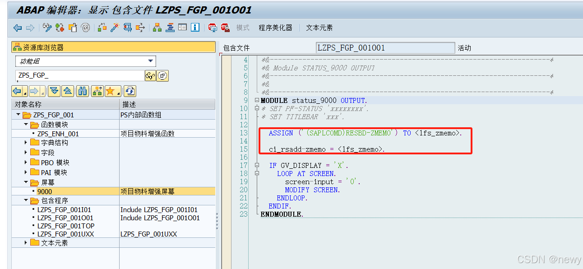
Task: Display the object list hierarchy icon
Action: (157, 28)
